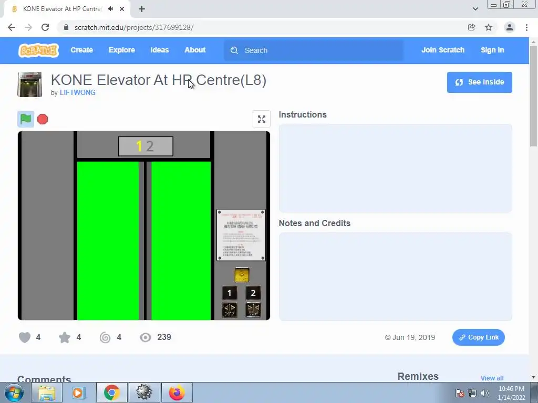Image resolution: width=538 pixels, height=403 pixels.
Task: Favorite the project with star icon
Action: 65,337
